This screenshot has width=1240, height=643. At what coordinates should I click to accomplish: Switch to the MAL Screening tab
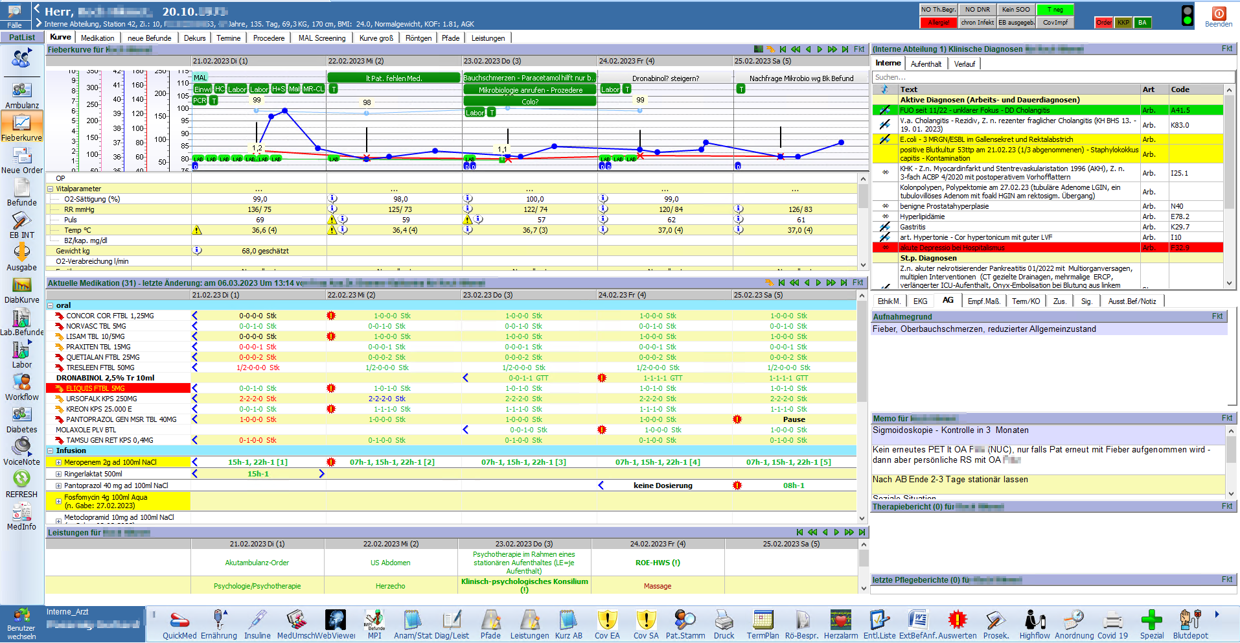[x=322, y=38]
